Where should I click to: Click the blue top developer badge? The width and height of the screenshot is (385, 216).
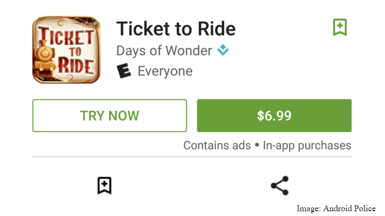pyautogui.click(x=222, y=50)
